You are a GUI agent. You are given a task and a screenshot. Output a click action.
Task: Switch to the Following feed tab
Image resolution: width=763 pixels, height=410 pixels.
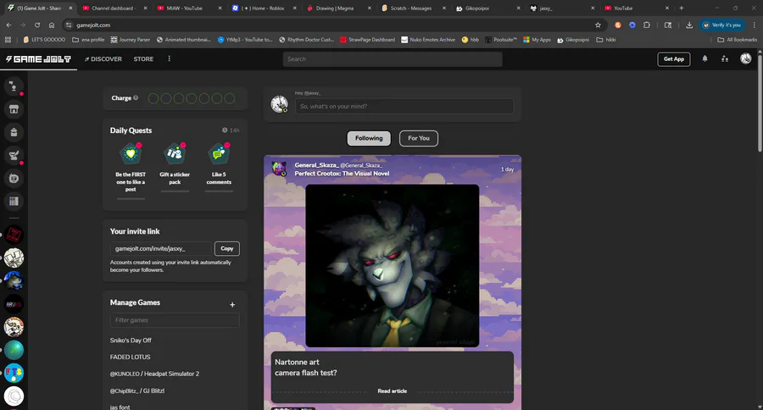369,138
